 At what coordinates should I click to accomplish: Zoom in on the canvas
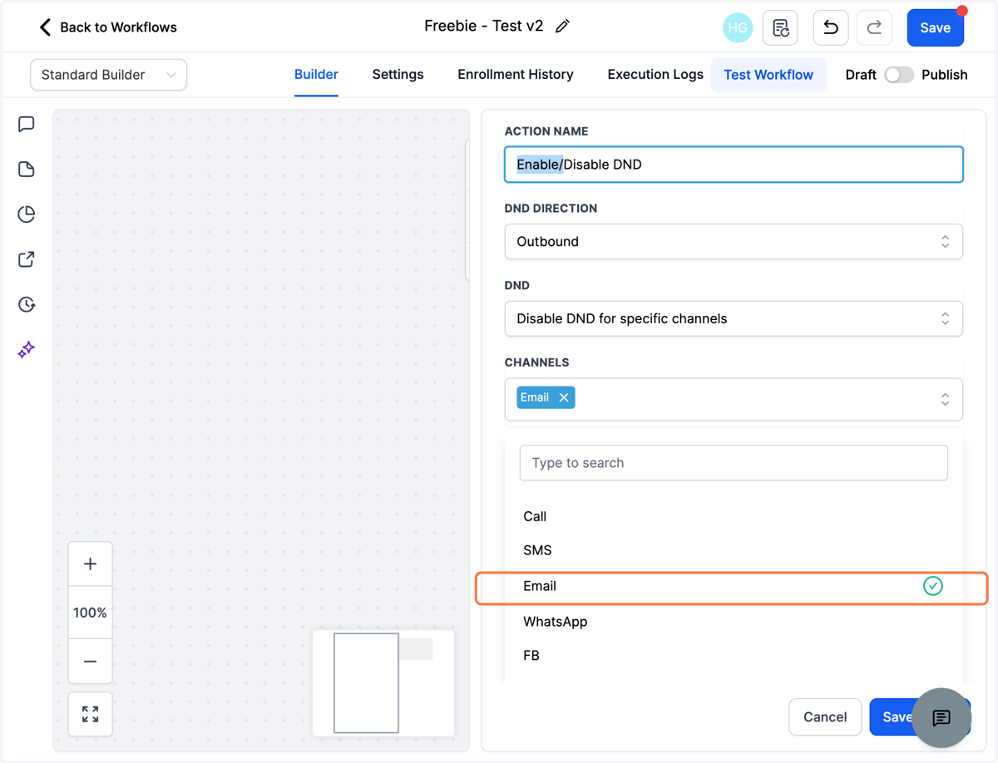pyautogui.click(x=90, y=564)
